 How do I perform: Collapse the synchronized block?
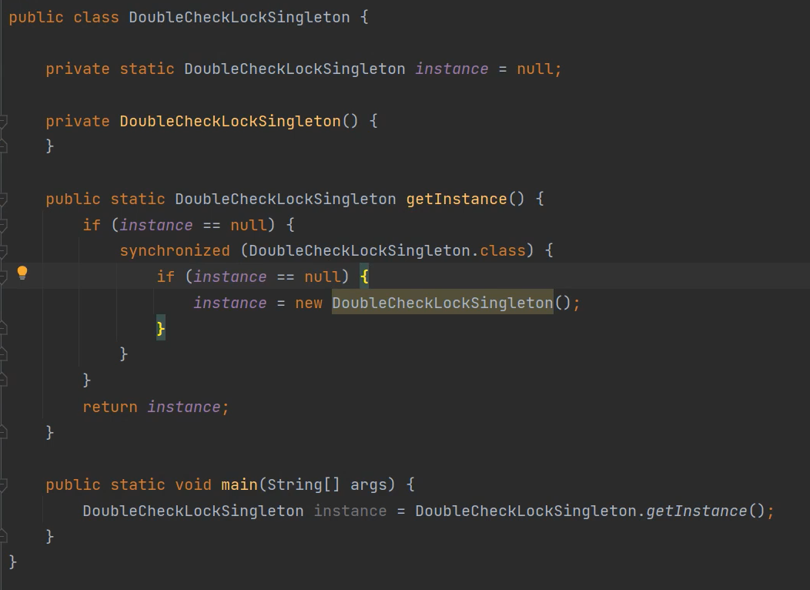[5, 250]
